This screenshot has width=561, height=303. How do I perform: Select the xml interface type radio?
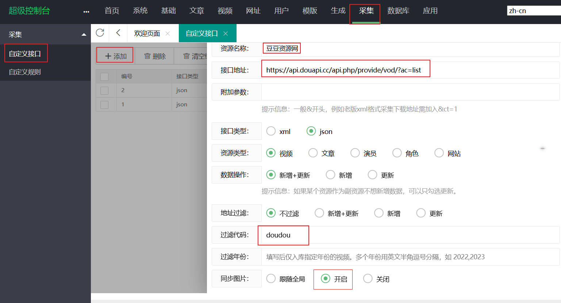click(x=271, y=131)
